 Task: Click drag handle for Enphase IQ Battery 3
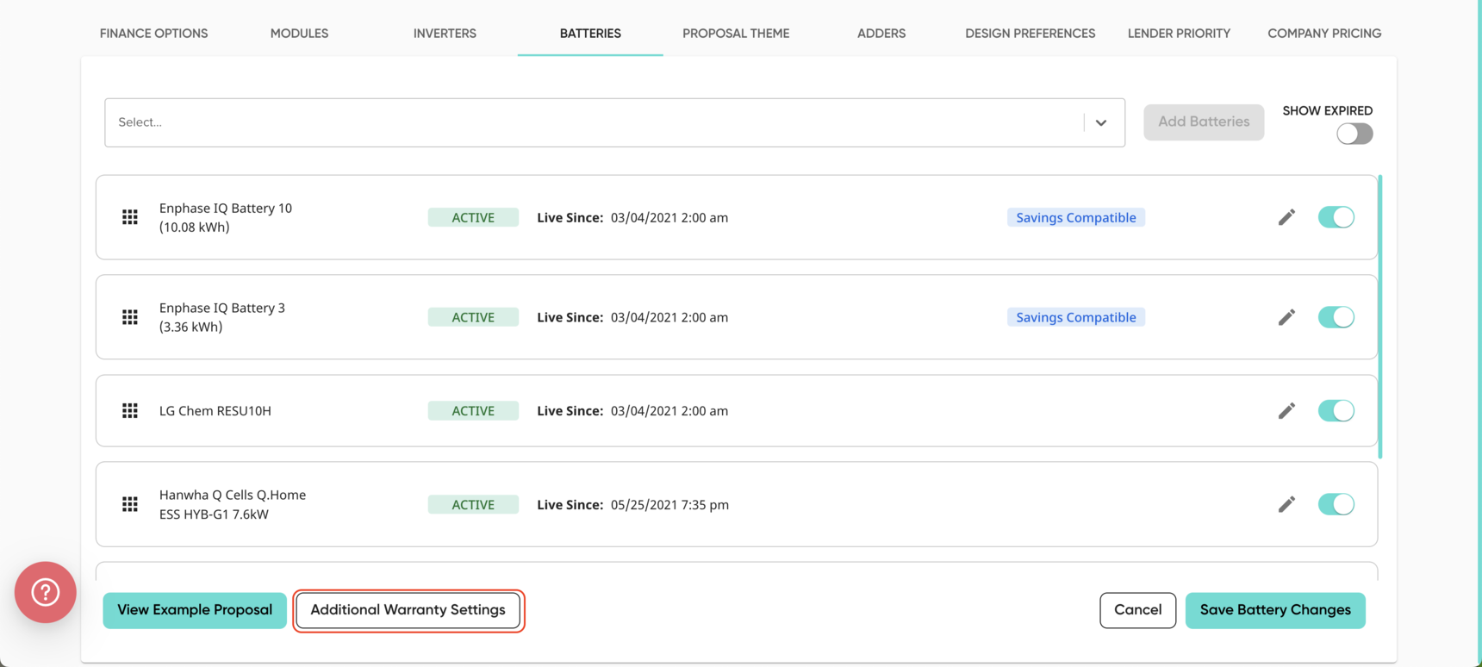click(x=130, y=317)
